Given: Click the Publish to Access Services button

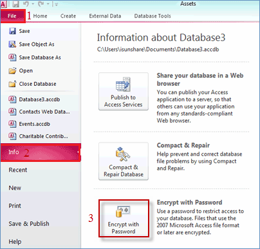Looking at the screenshot, I should point(124,91).
